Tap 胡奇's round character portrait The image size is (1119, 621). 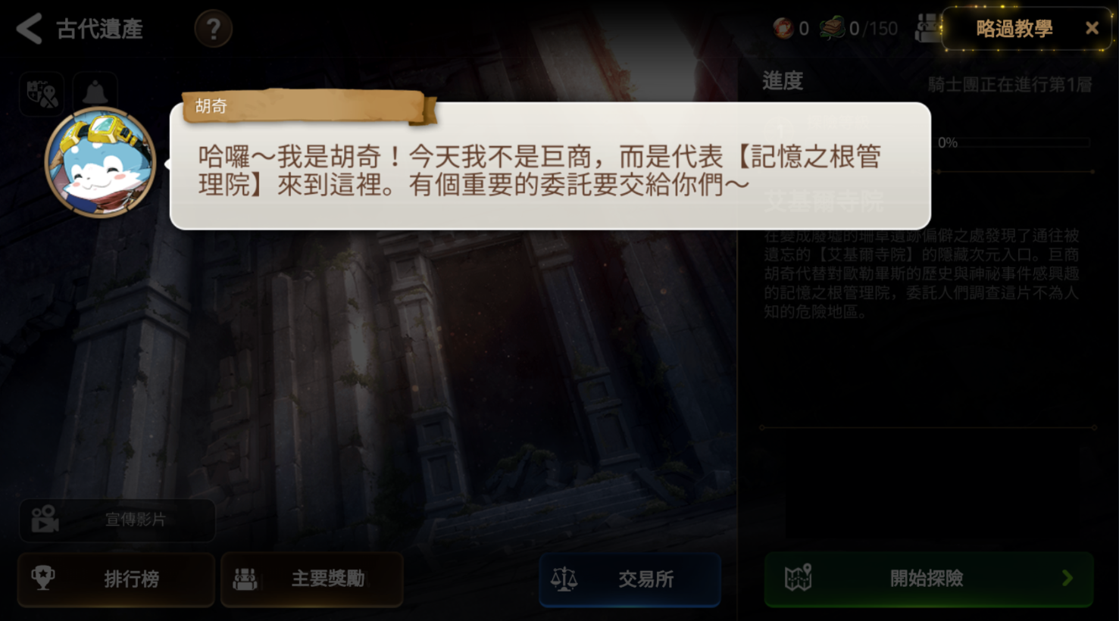[x=100, y=162]
